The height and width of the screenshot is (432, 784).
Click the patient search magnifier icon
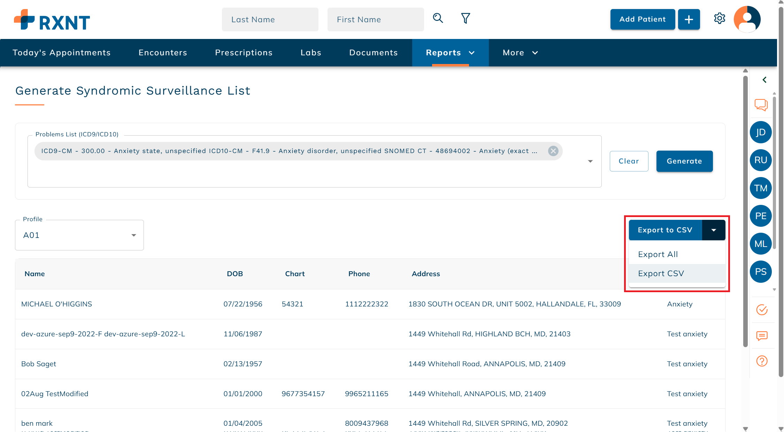point(438,18)
